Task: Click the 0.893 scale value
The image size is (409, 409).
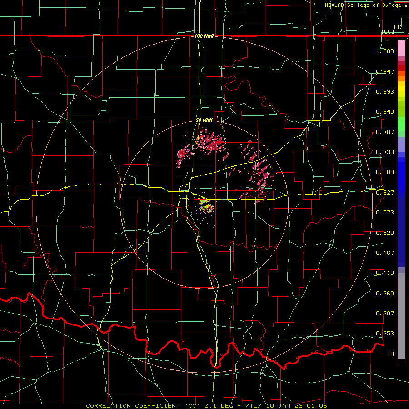Action: (385, 91)
